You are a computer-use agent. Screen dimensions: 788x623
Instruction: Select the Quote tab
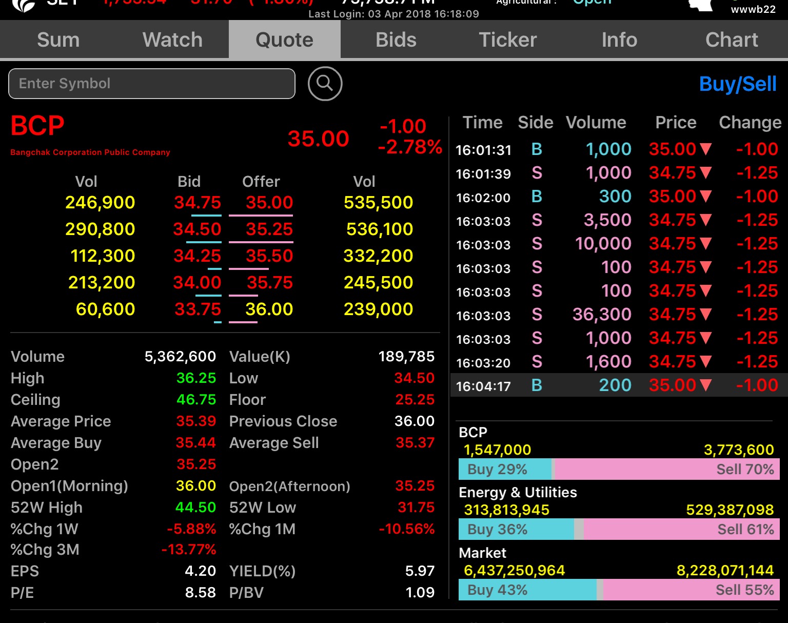[285, 40]
